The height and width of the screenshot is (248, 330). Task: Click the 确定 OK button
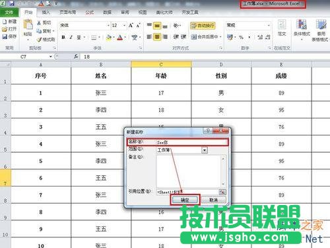[185, 200]
